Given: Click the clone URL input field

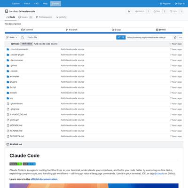Looking at the screenshot, I should pyautogui.click(x=149, y=38).
